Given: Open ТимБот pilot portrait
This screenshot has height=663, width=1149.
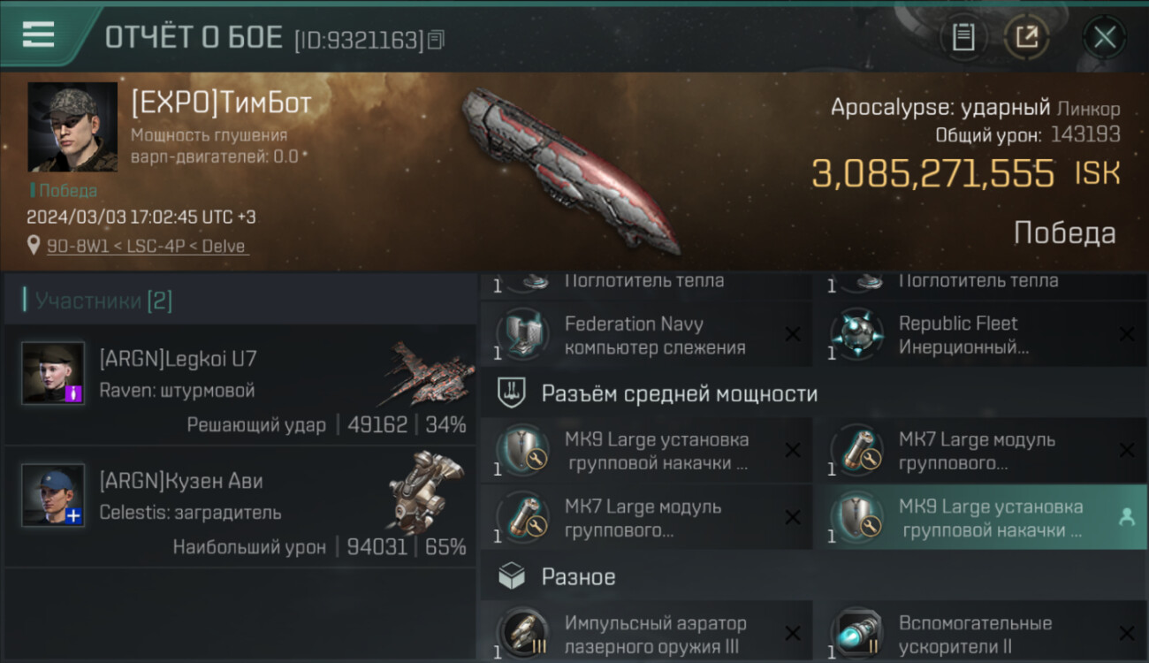Looking at the screenshot, I should tap(72, 126).
